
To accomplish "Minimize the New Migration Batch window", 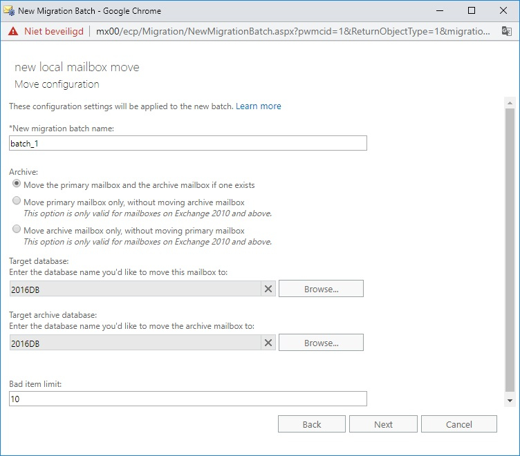I will 440,10.
